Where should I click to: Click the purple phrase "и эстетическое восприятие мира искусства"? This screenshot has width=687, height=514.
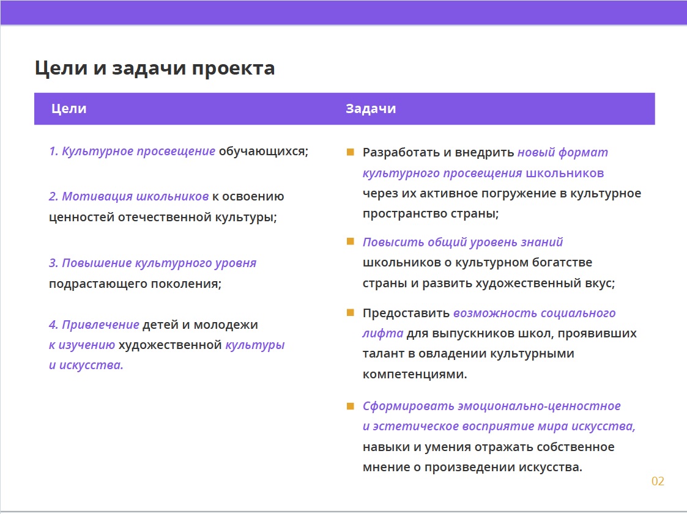click(498, 426)
